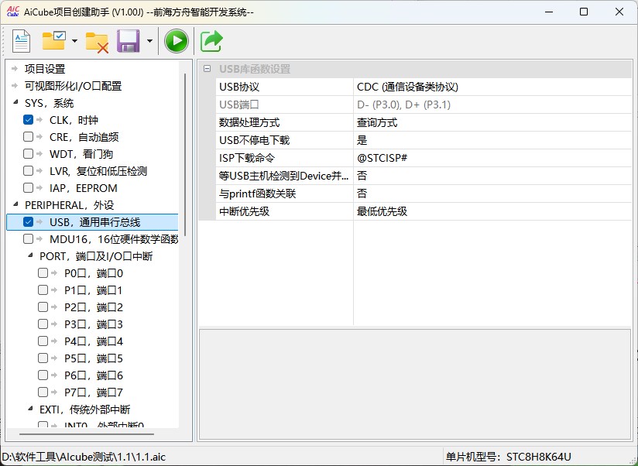Enable the P7口，端口7 checkbox
Screen dimensions: 638x466
(43, 392)
